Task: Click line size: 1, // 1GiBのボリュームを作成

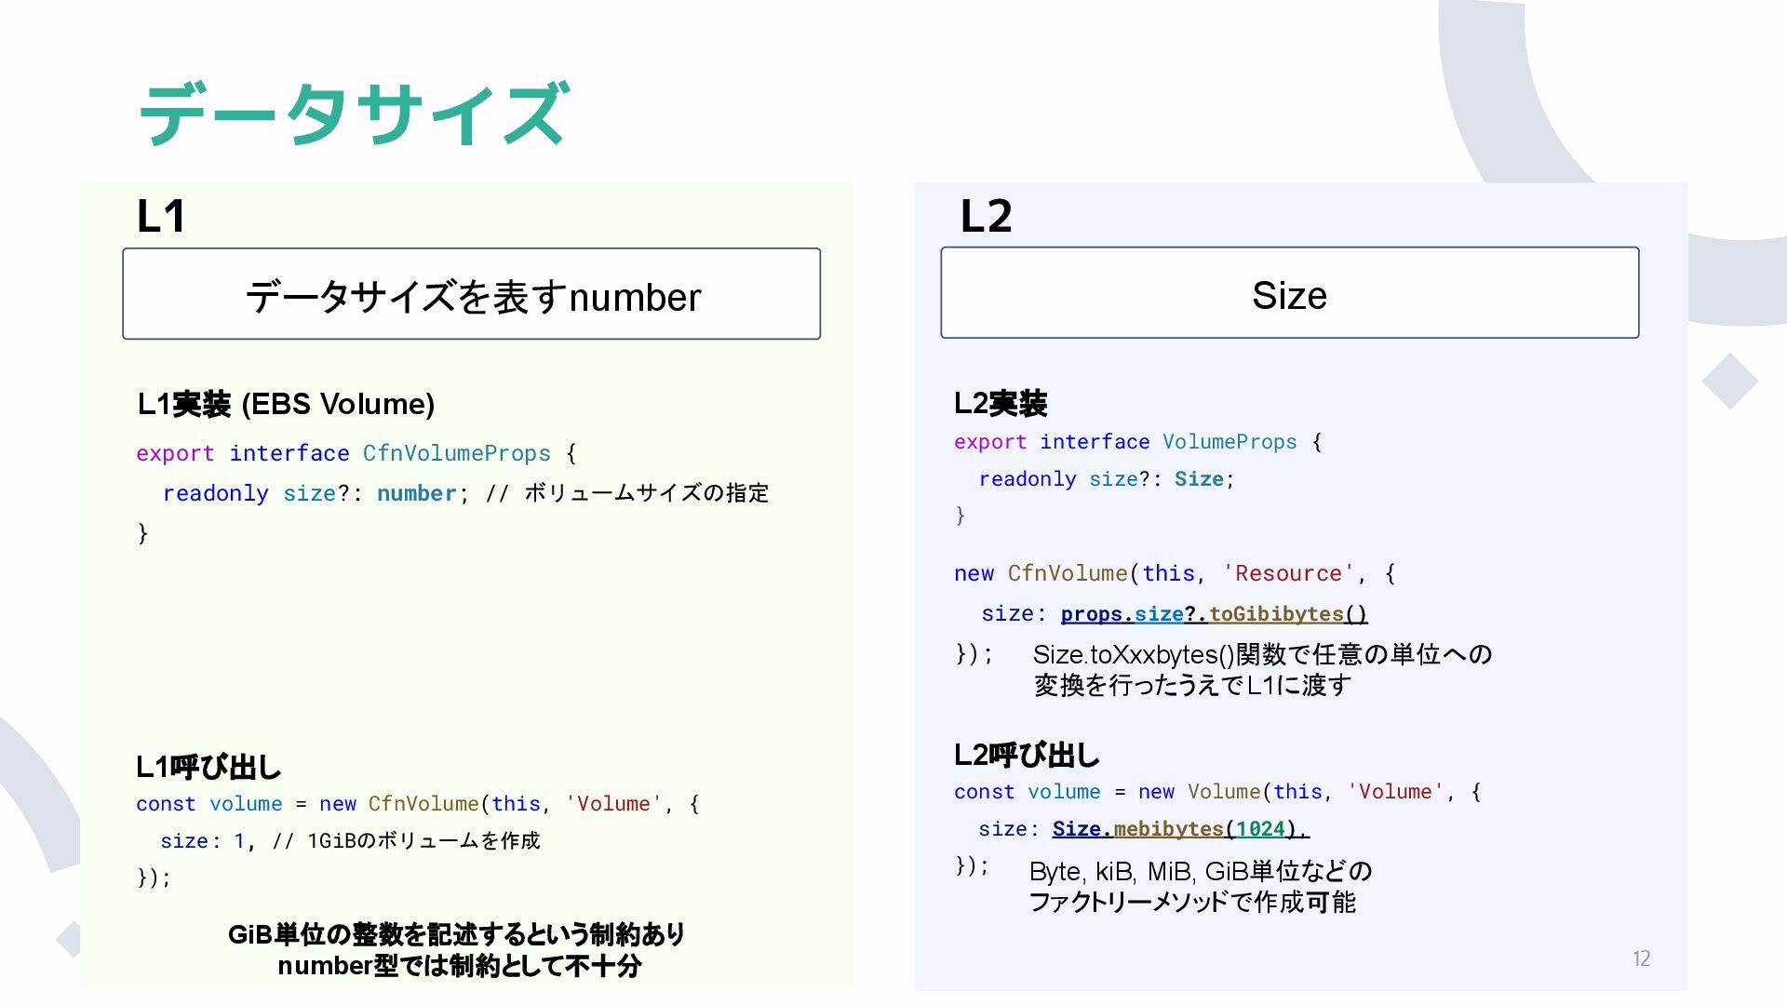Action: click(350, 841)
